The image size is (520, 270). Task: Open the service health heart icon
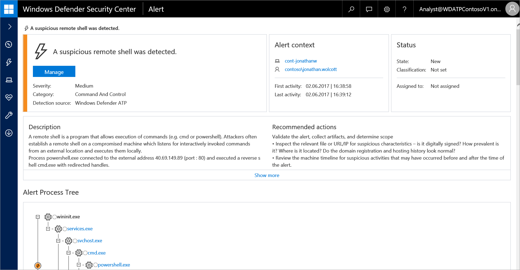coord(9,97)
